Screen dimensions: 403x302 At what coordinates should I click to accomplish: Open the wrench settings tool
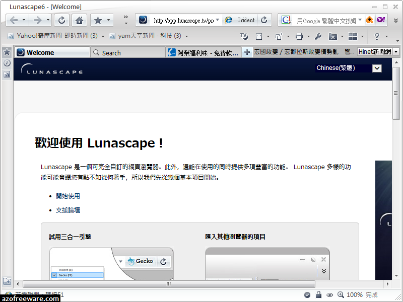click(318, 36)
